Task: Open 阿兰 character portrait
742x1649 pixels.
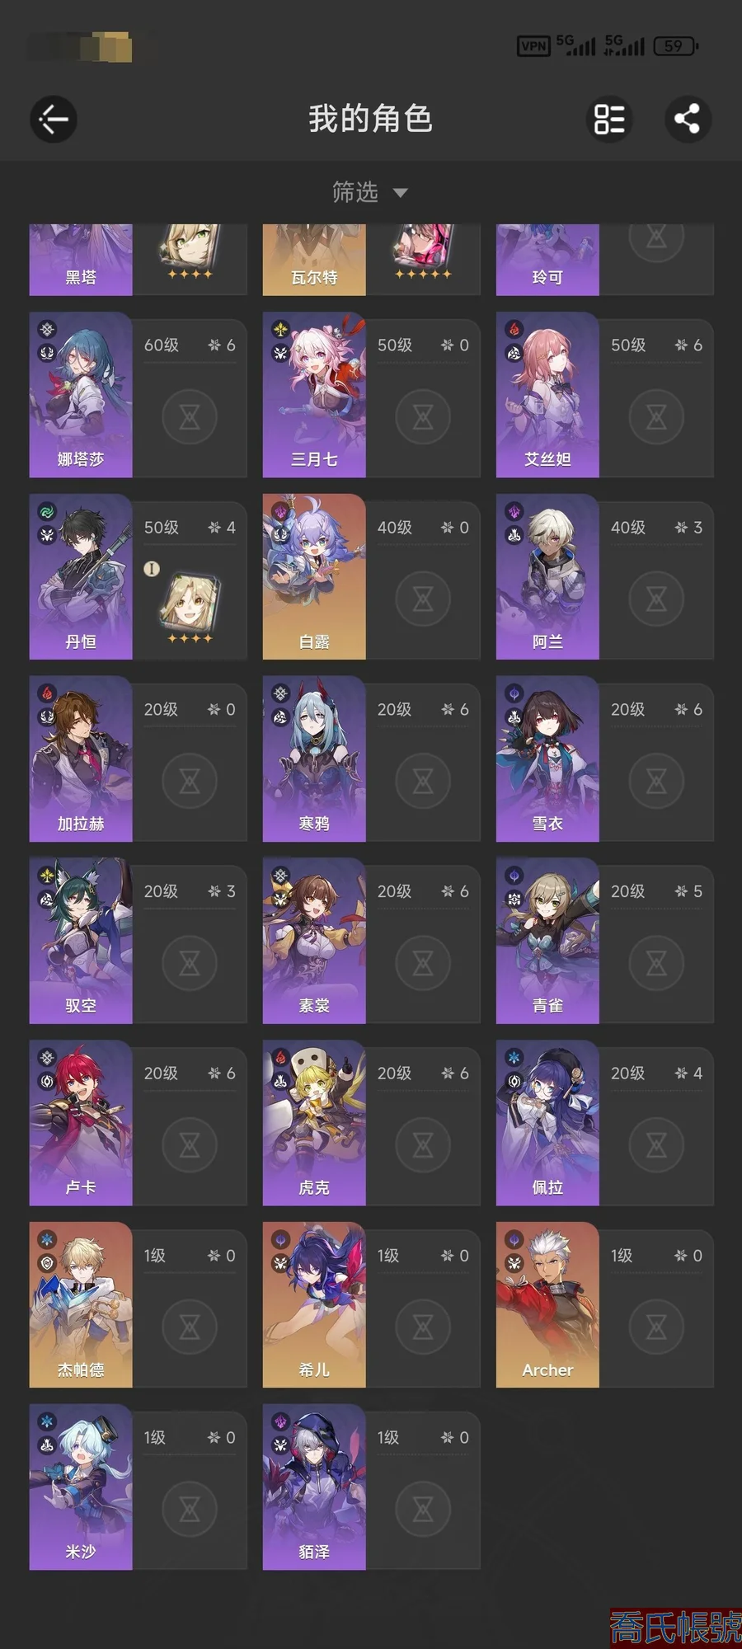Action: [x=547, y=577]
